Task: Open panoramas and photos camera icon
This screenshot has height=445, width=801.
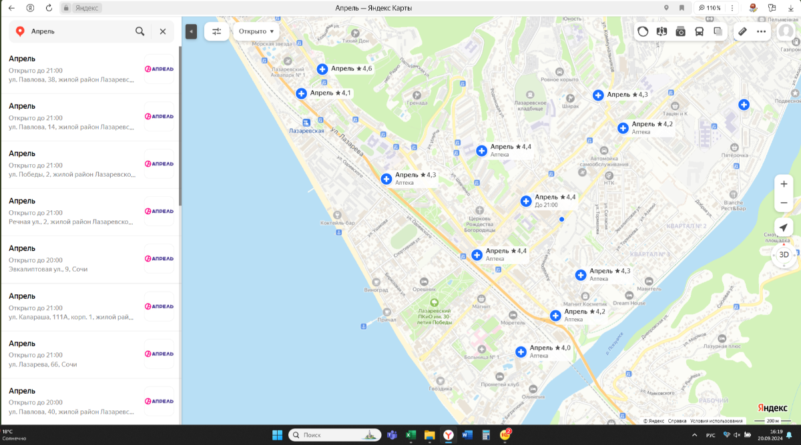Action: tap(680, 31)
